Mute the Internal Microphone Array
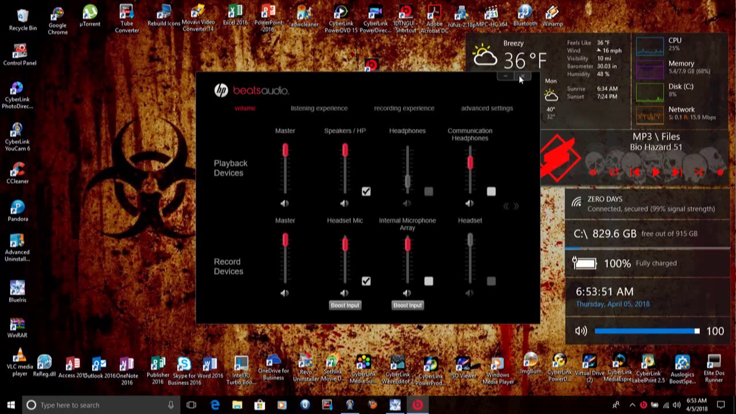This screenshot has width=736, height=414. coord(407,293)
